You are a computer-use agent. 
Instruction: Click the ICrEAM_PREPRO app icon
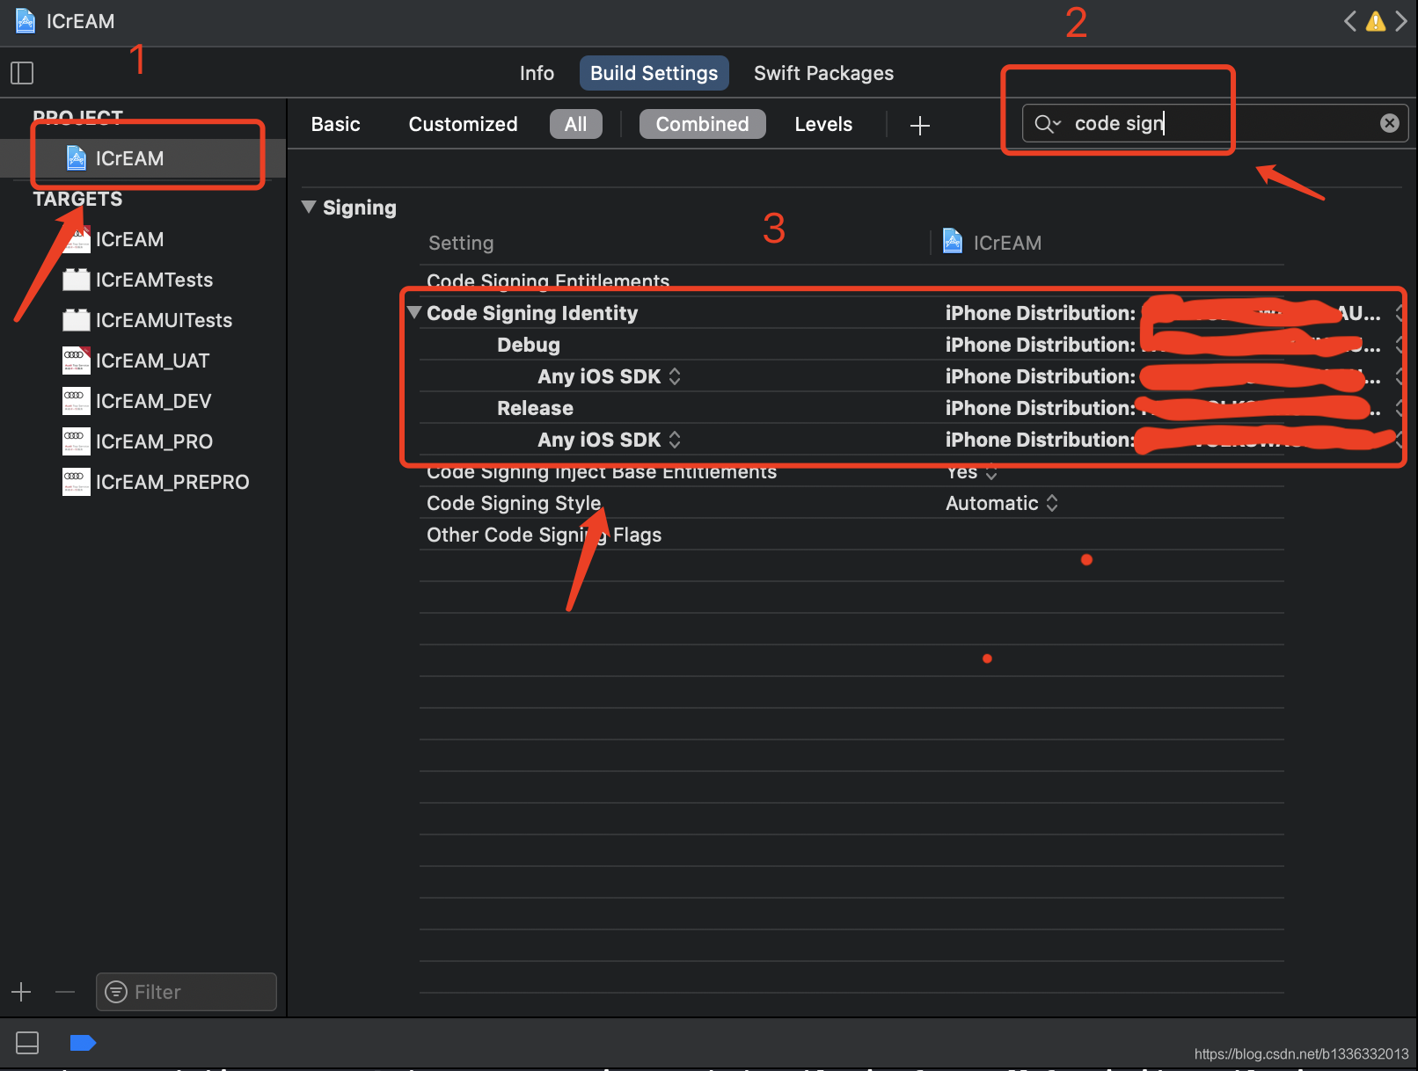77,482
